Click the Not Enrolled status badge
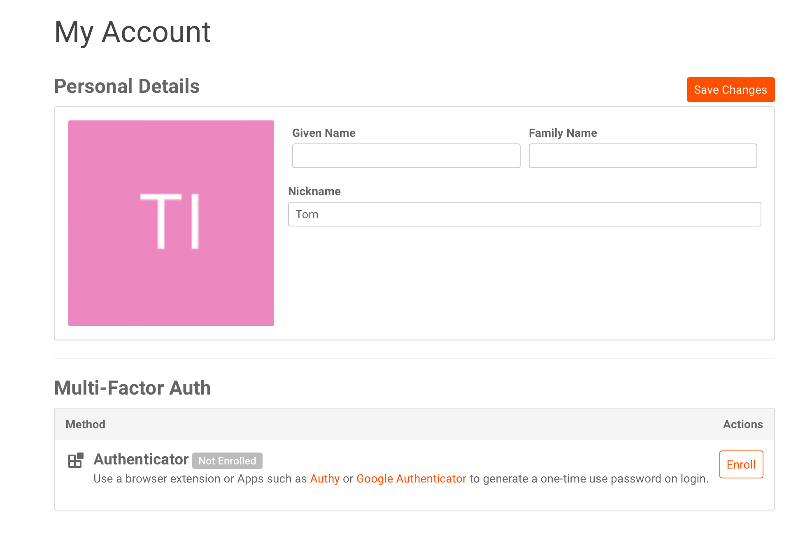 pyautogui.click(x=227, y=461)
